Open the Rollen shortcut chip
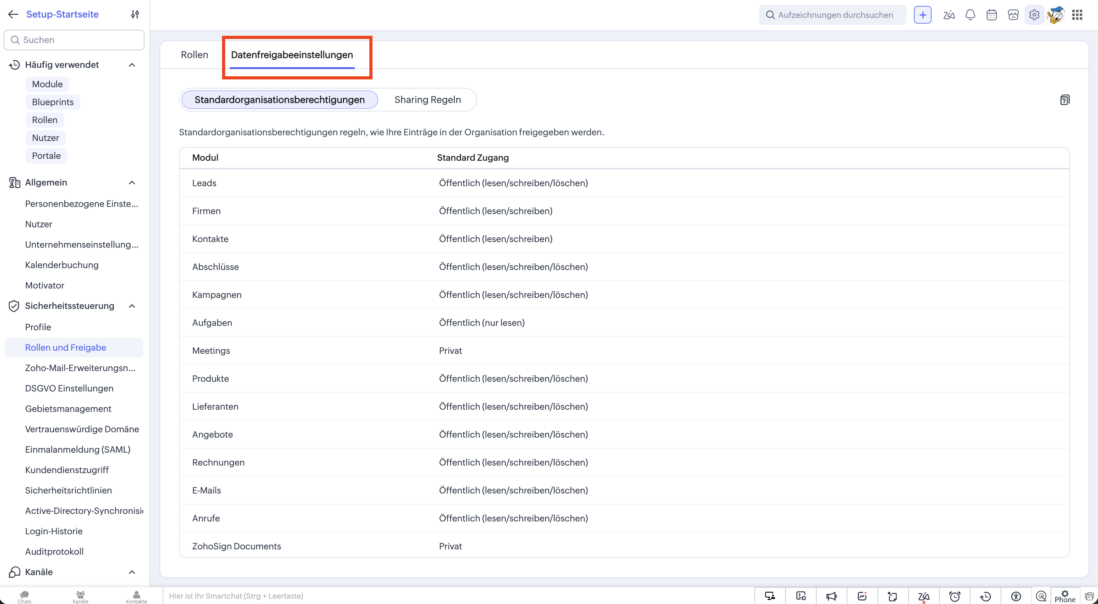Screen dimensions: 1098x604 pos(45,120)
